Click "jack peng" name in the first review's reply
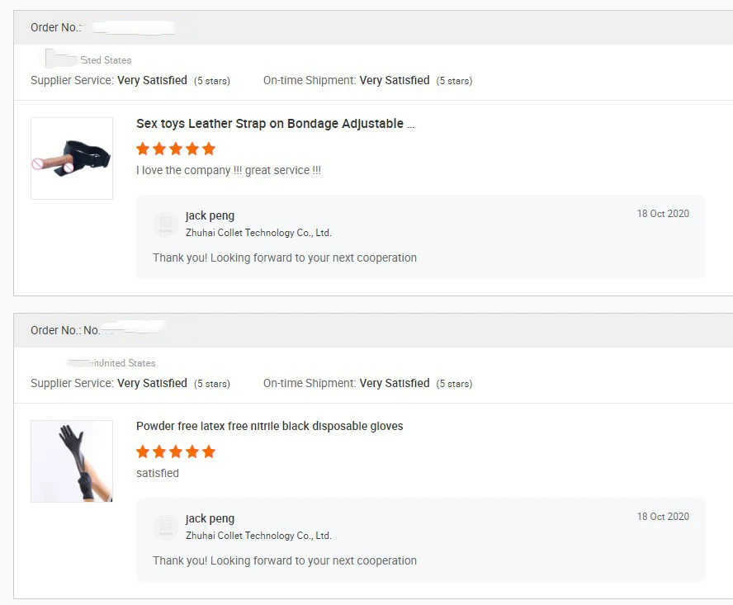This screenshot has width=733, height=605. (210, 216)
